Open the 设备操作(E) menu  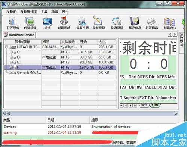(x=28, y=12)
